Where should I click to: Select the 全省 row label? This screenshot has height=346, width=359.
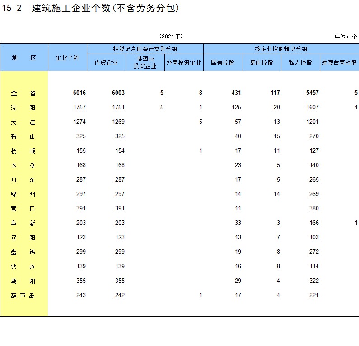(x=23, y=93)
